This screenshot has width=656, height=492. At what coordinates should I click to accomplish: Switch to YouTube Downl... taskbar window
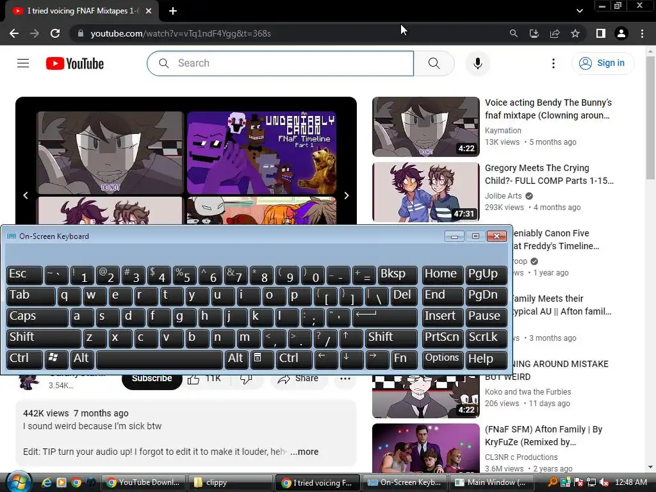[x=143, y=482]
